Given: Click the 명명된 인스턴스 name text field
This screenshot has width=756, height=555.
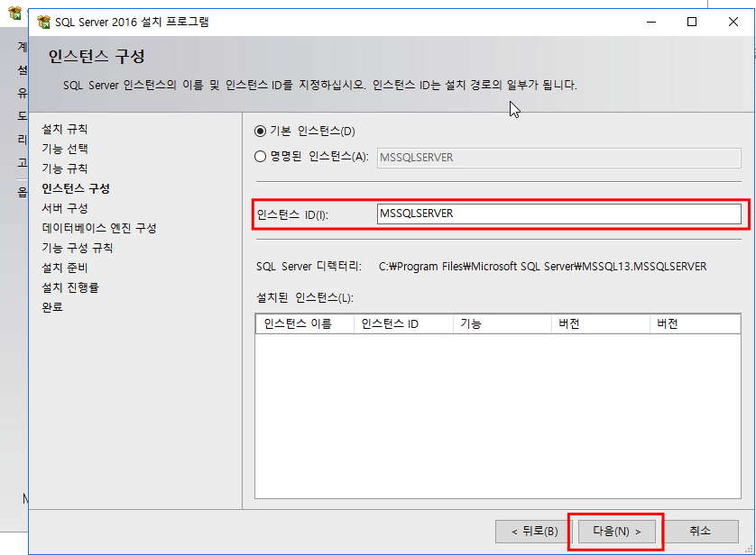Looking at the screenshot, I should click(558, 158).
